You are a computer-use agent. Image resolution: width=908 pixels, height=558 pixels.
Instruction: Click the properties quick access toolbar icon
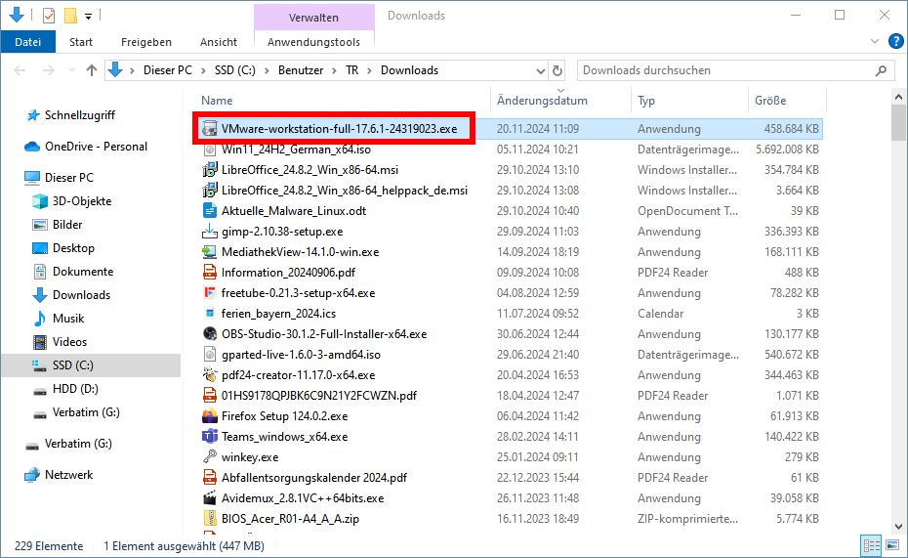point(49,16)
